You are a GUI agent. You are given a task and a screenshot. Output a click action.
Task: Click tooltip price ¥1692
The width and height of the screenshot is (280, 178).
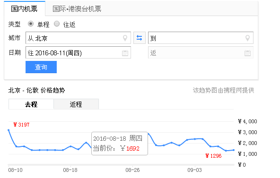click(130, 148)
